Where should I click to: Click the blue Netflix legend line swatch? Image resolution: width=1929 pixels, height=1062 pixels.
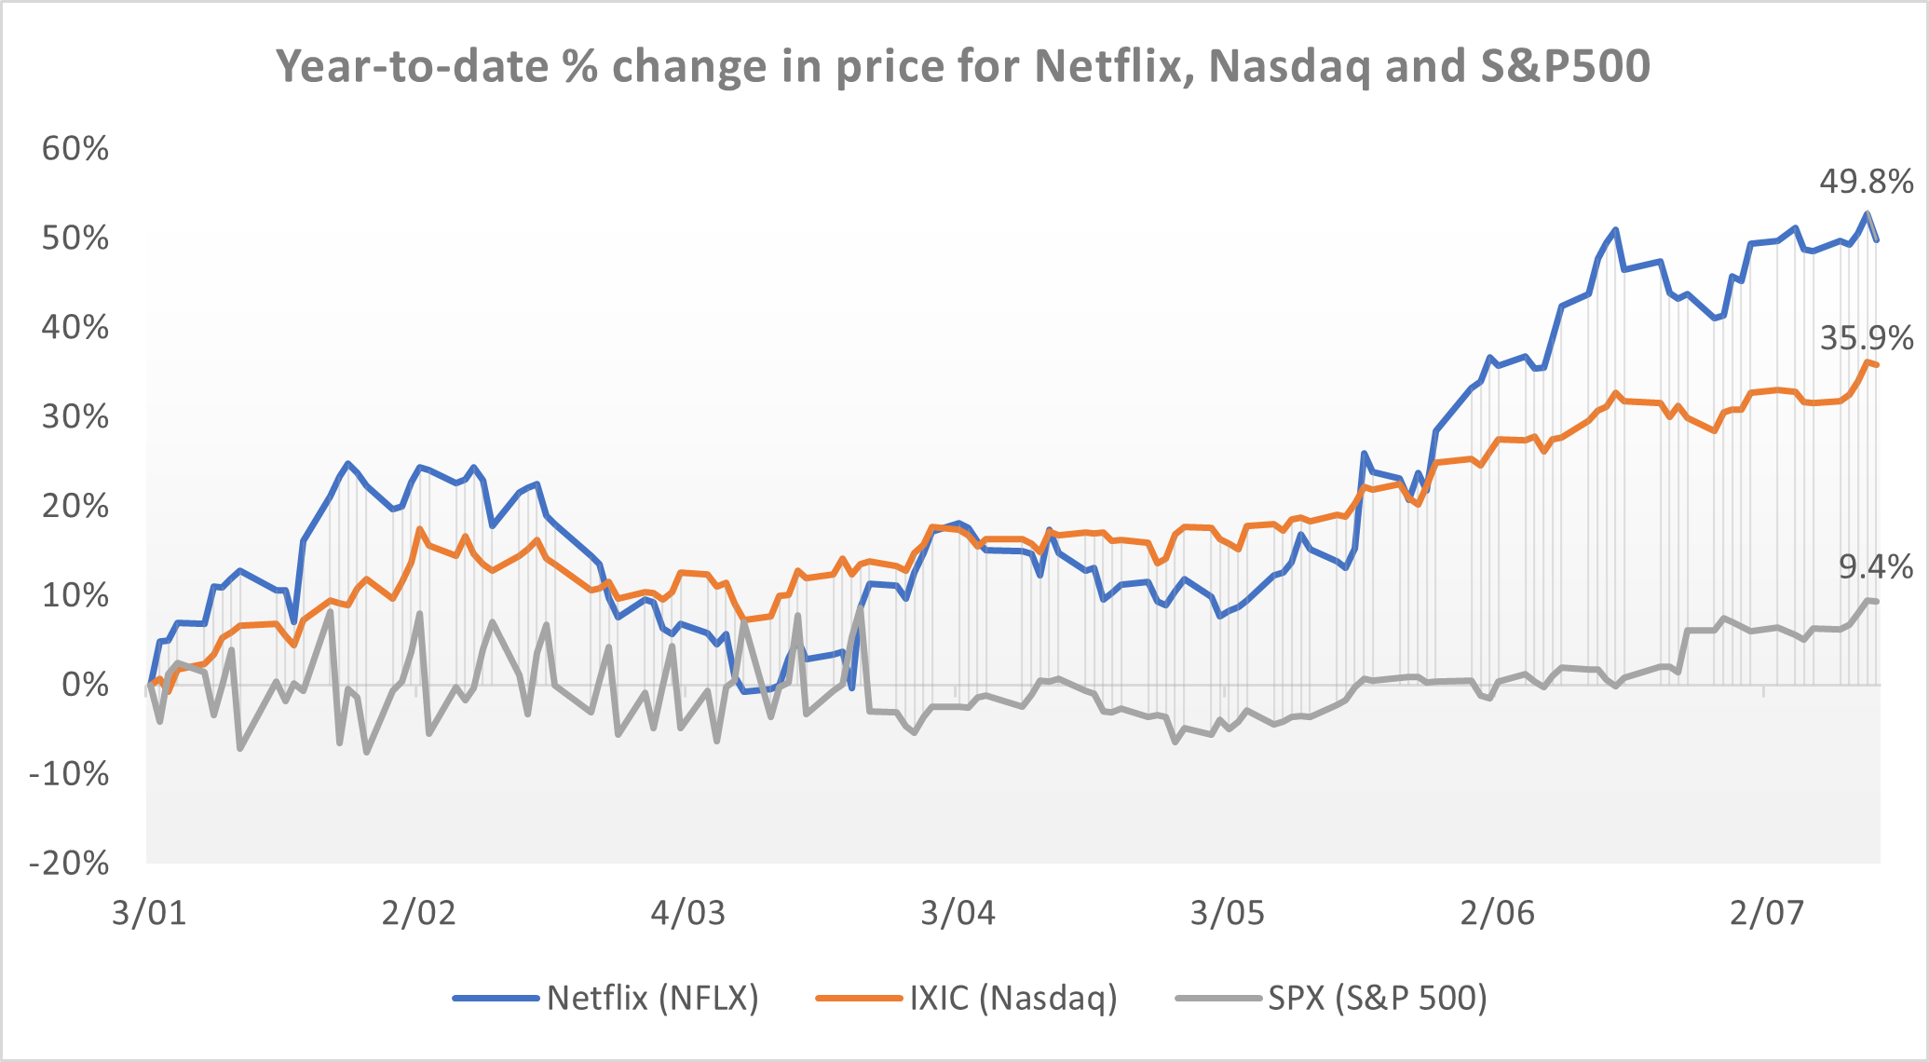(496, 999)
